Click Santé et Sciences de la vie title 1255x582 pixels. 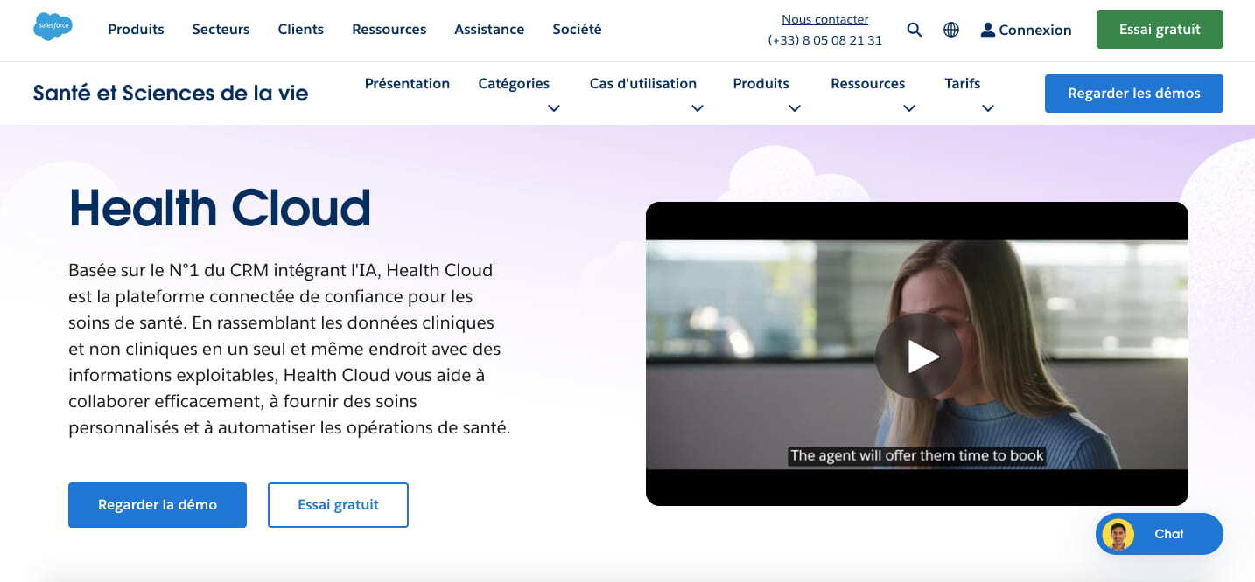(171, 93)
